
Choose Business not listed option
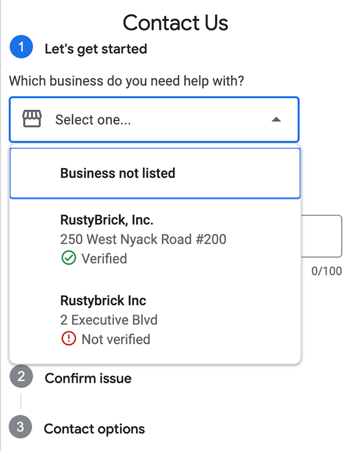[155, 173]
